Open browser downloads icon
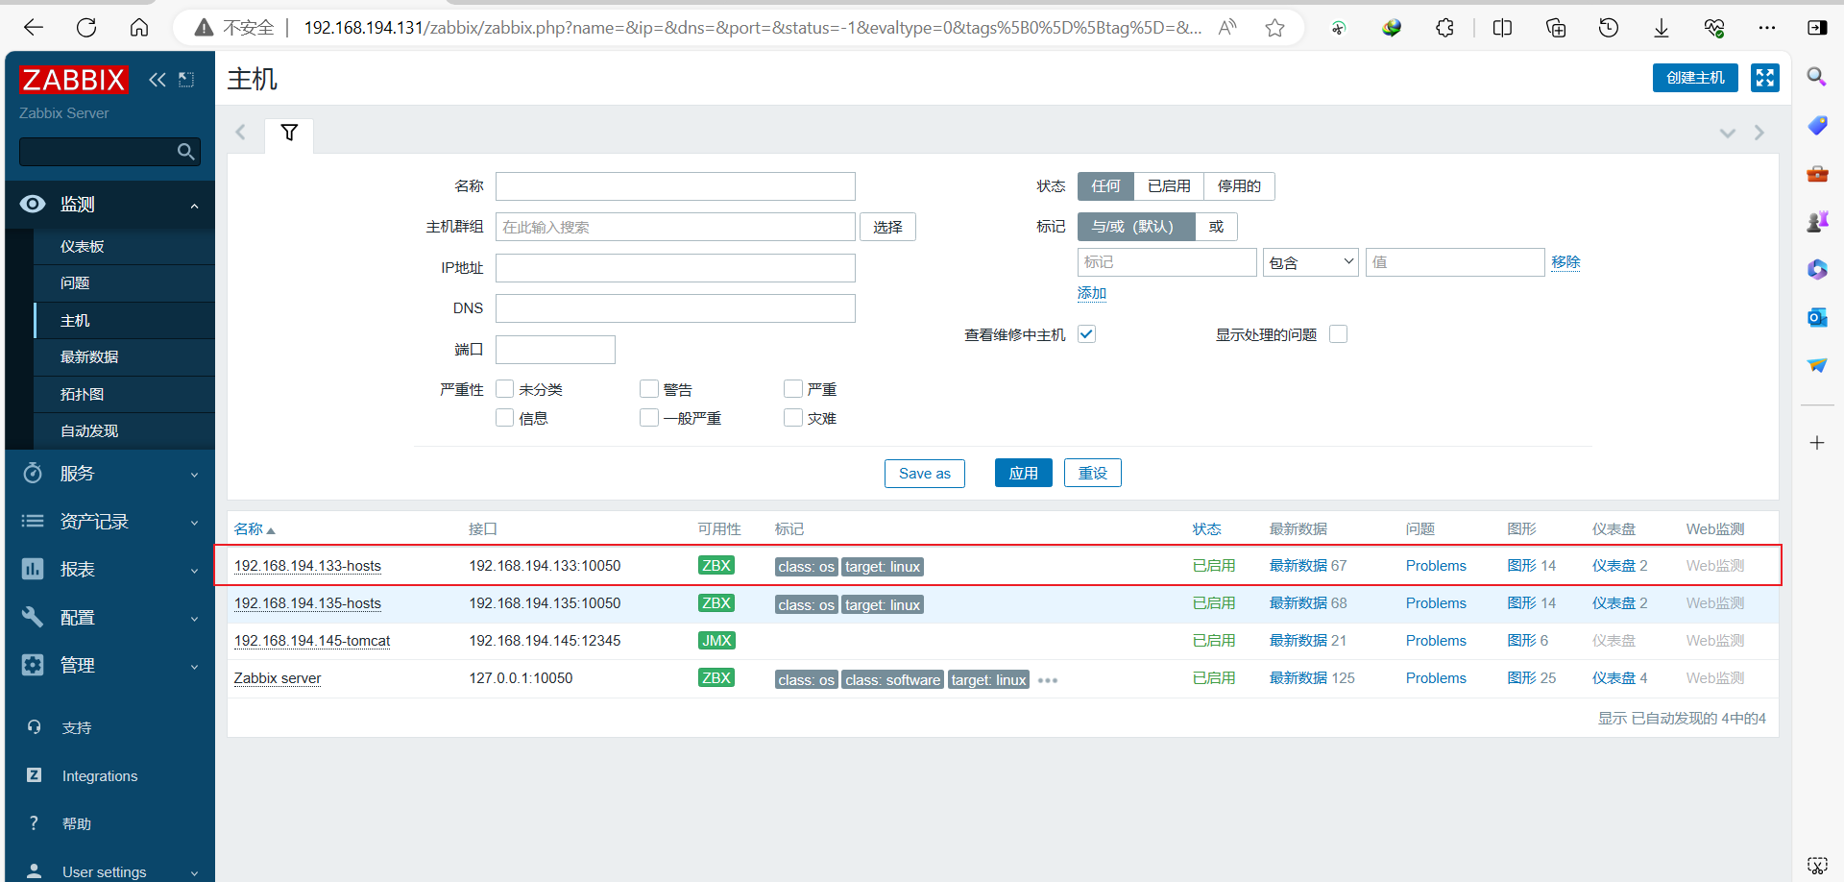 (1661, 28)
